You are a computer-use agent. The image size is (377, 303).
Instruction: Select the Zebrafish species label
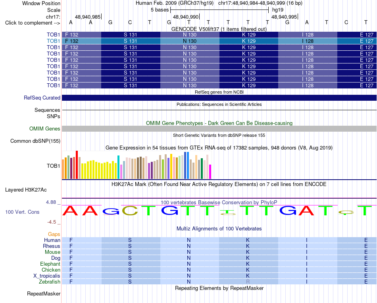[50, 282]
